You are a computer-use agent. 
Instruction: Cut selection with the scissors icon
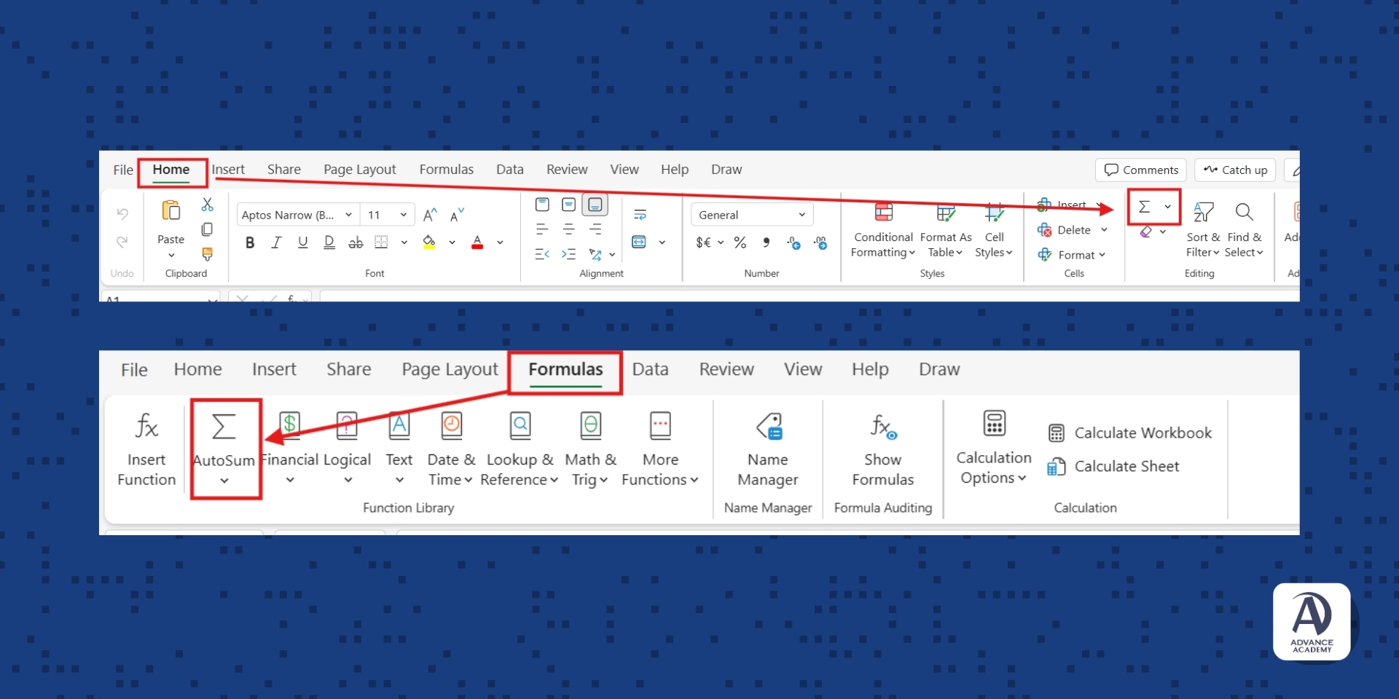click(208, 205)
